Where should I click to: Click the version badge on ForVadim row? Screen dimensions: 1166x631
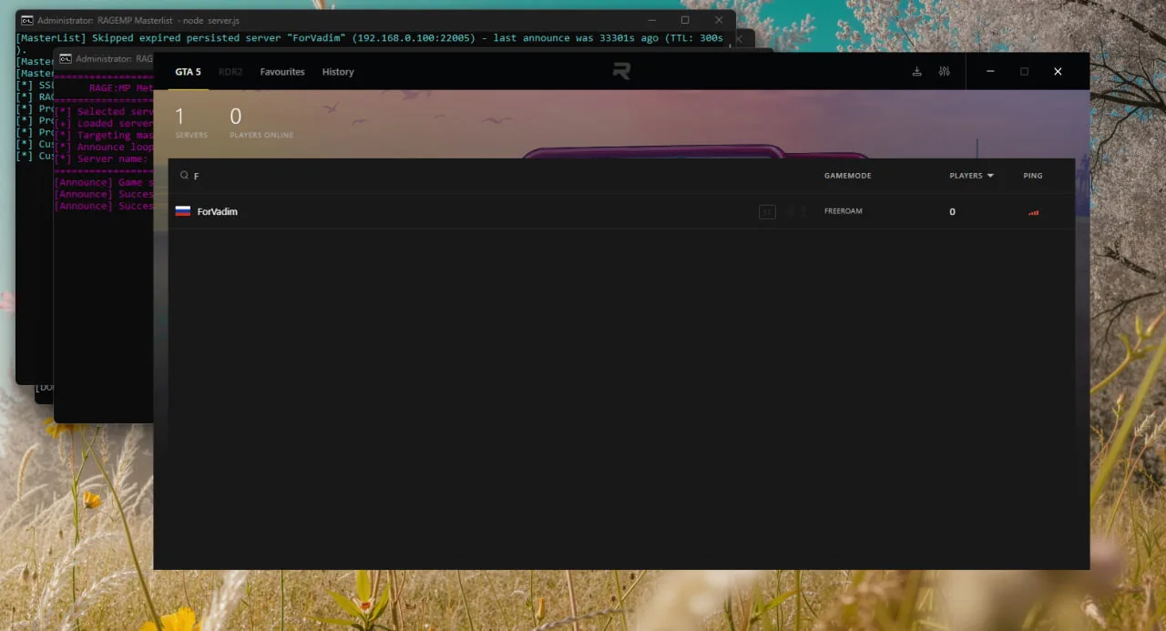(767, 212)
